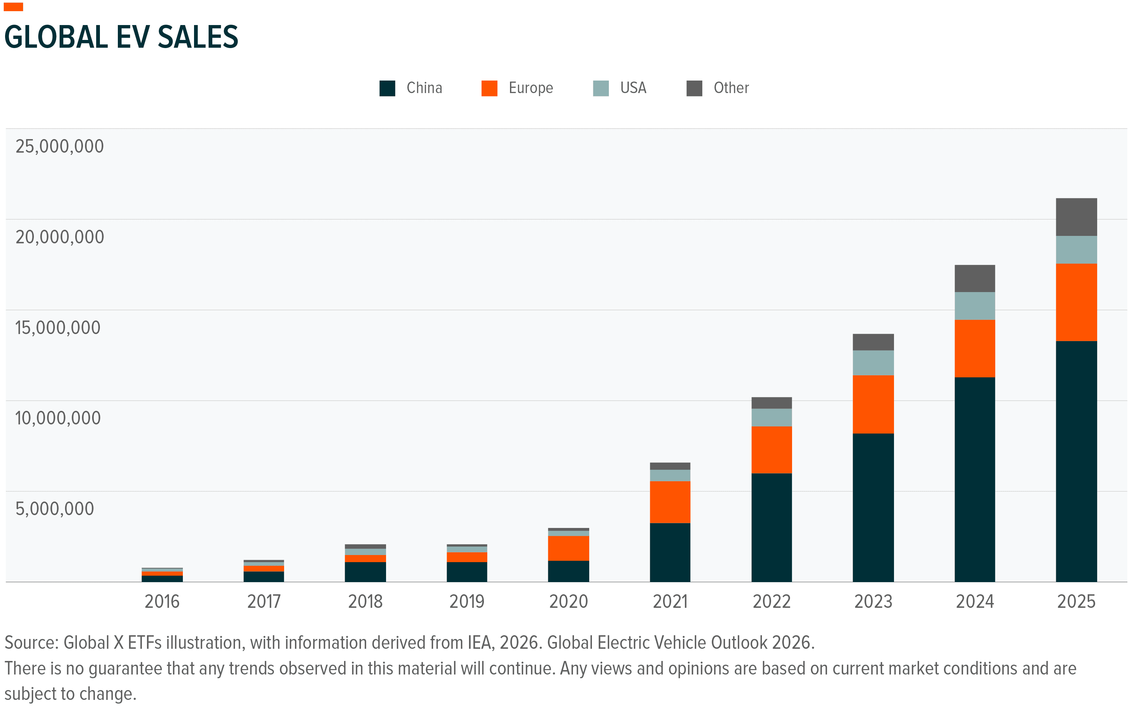1129x708 pixels.
Task: Click the Other segment of the 2023 bar
Action: click(873, 342)
